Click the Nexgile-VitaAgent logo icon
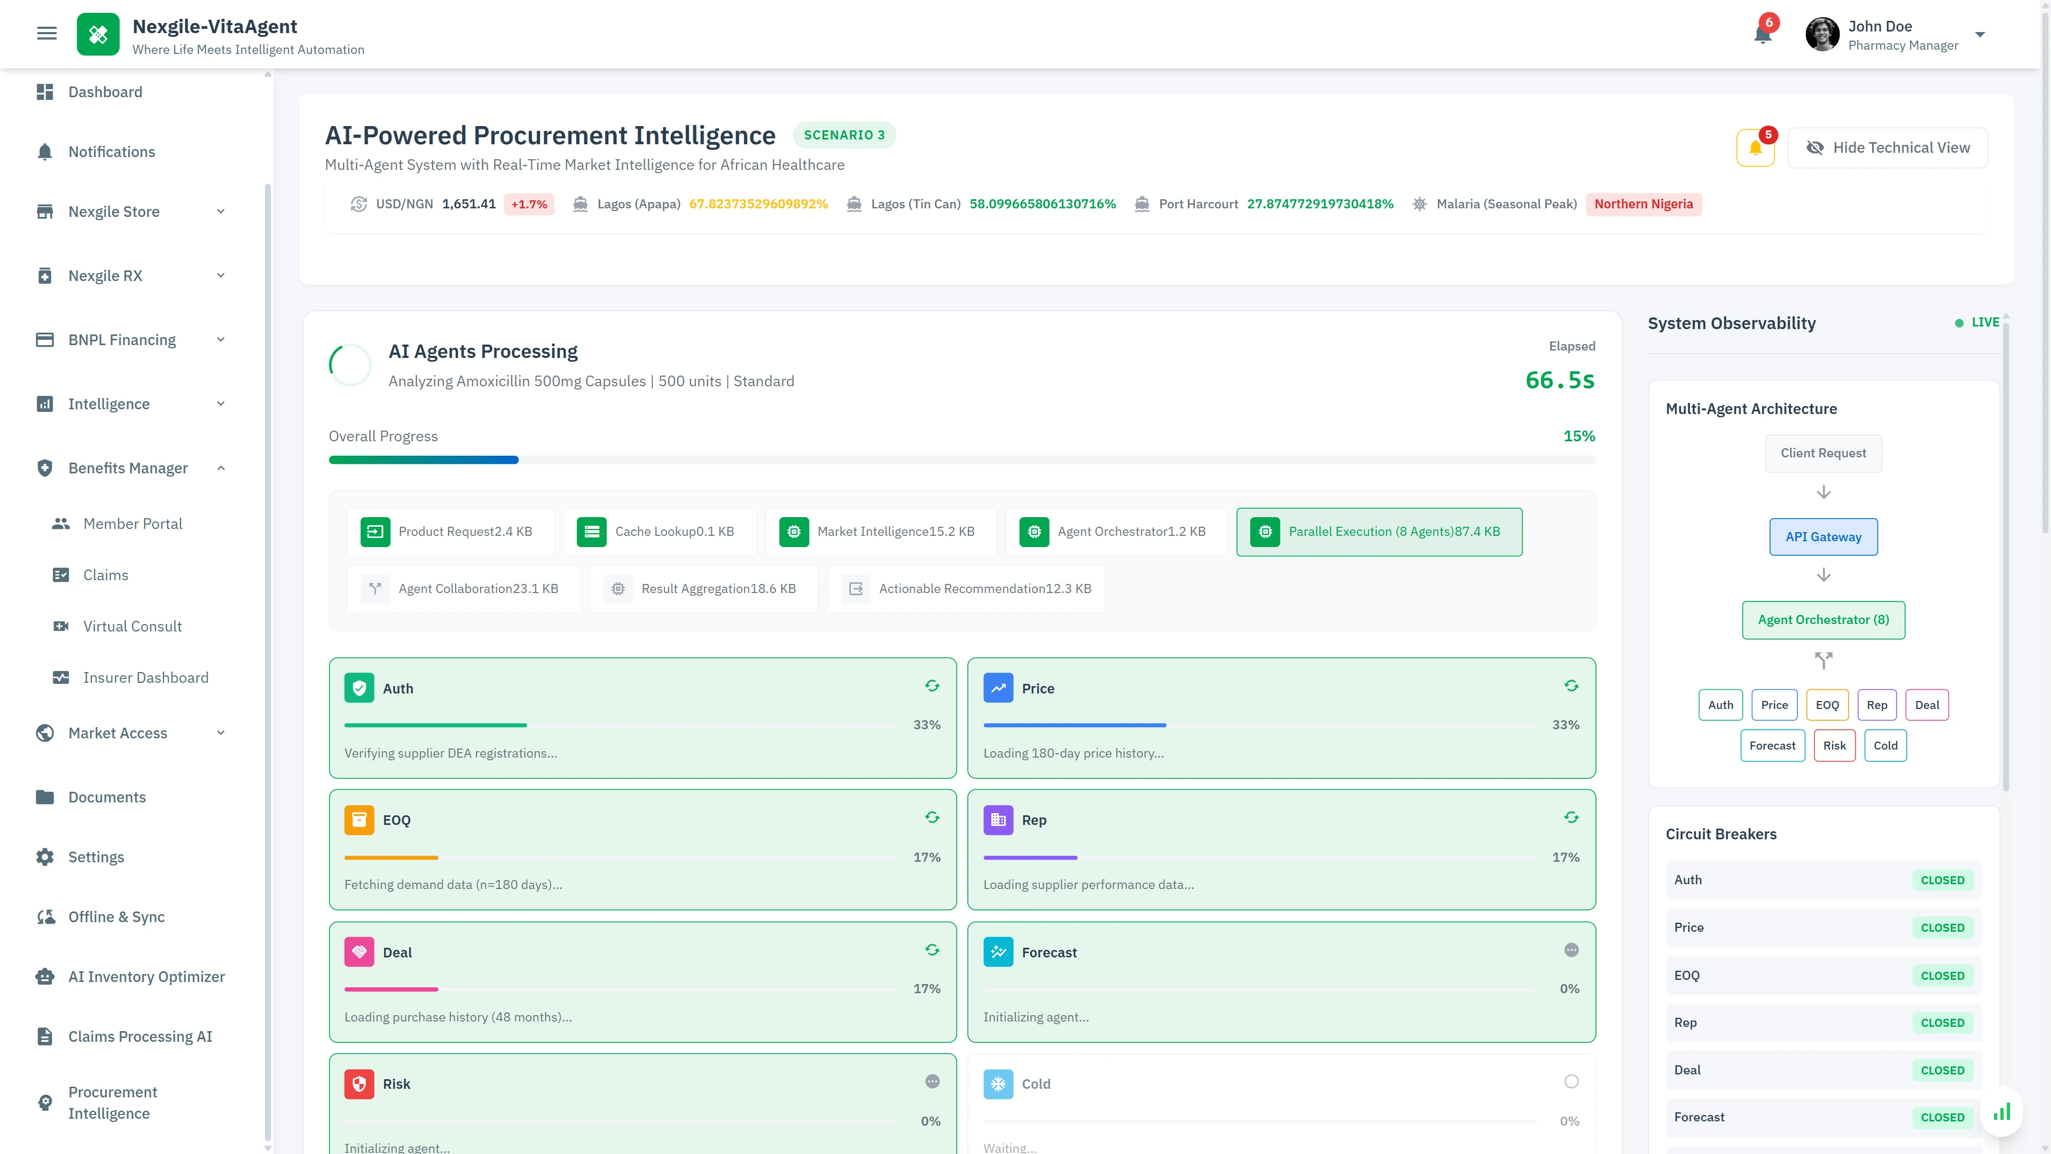This screenshot has height=1154, width=2051. (98, 34)
